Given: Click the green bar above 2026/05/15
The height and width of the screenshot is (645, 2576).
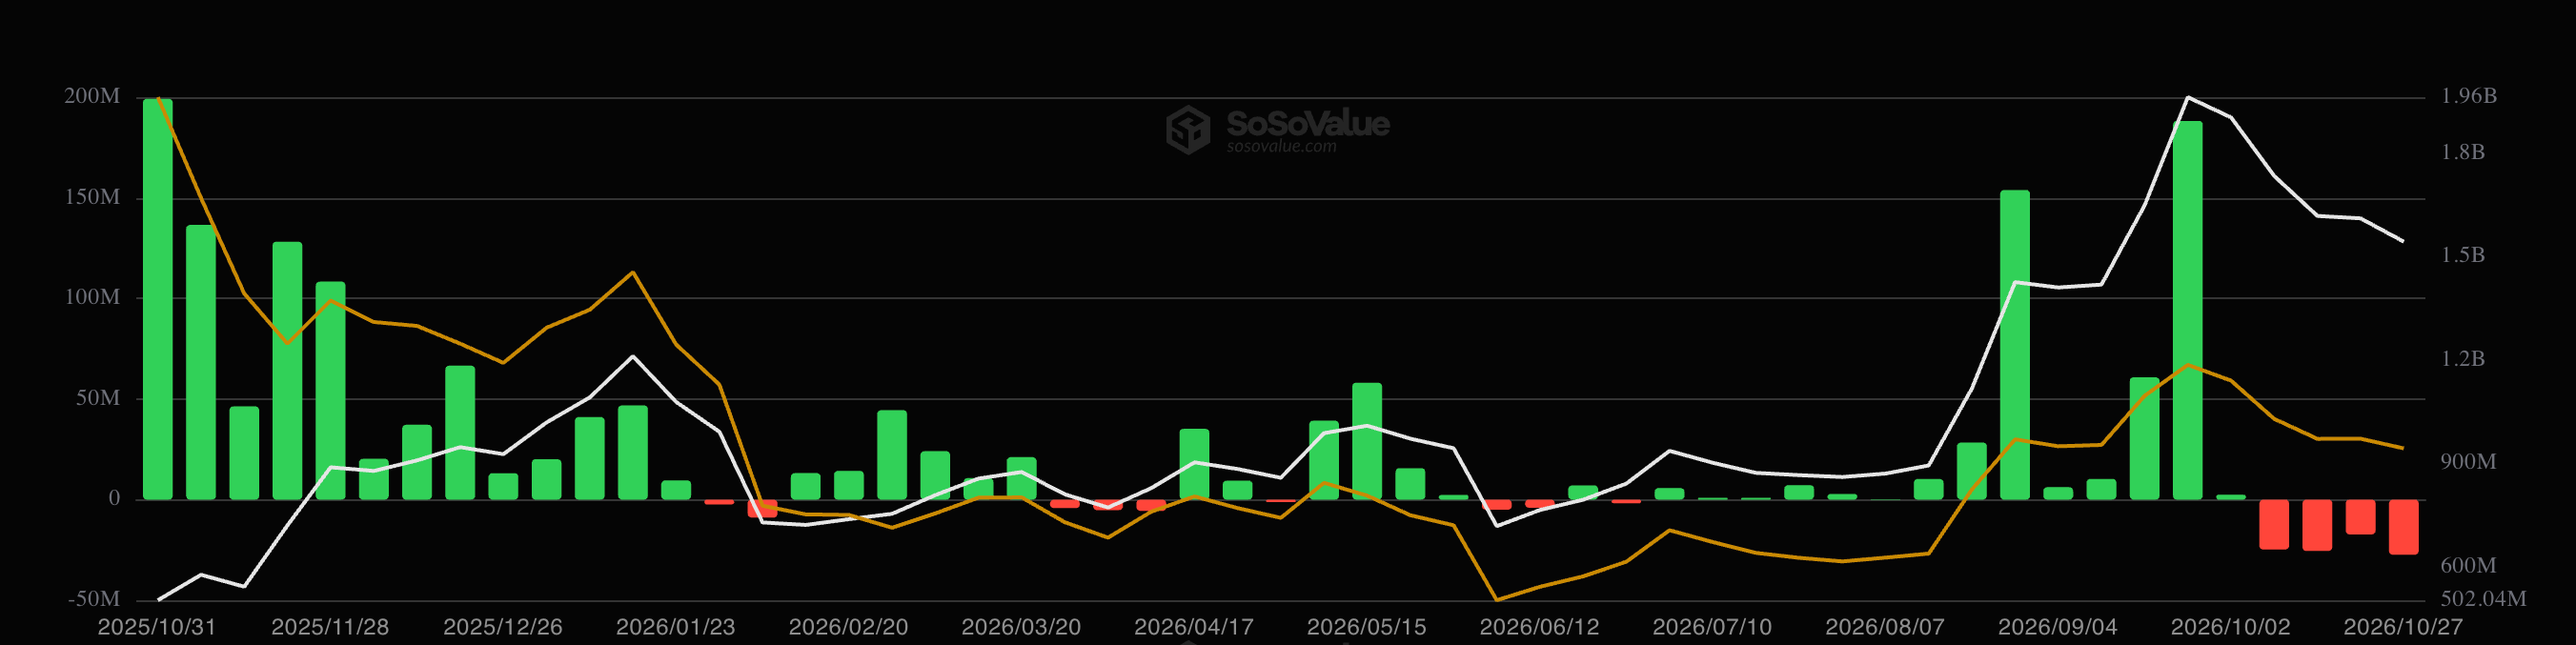Looking at the screenshot, I should (x=1367, y=441).
